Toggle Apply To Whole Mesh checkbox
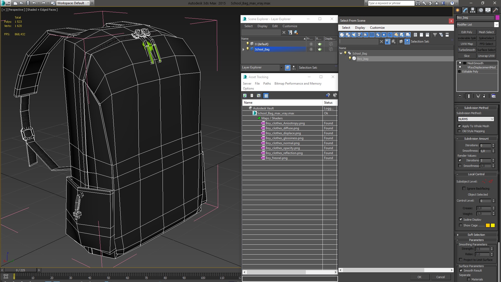501x282 pixels. click(x=460, y=126)
